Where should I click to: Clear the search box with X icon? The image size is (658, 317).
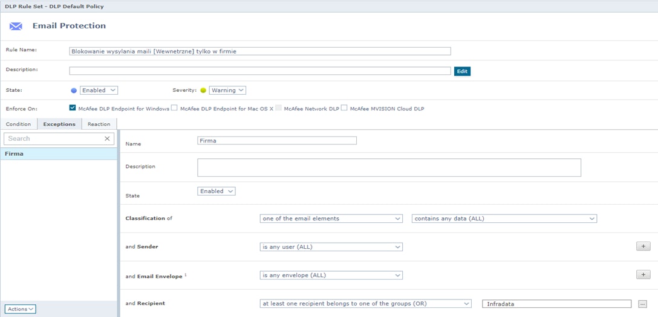107,139
